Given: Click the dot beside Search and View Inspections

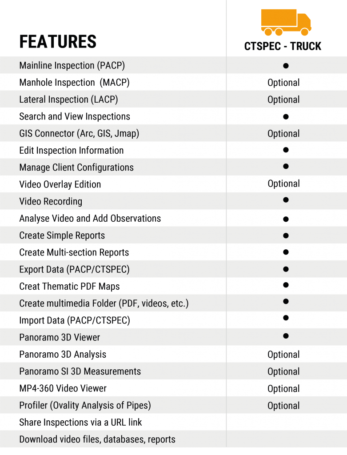Looking at the screenshot, I should click(286, 117).
